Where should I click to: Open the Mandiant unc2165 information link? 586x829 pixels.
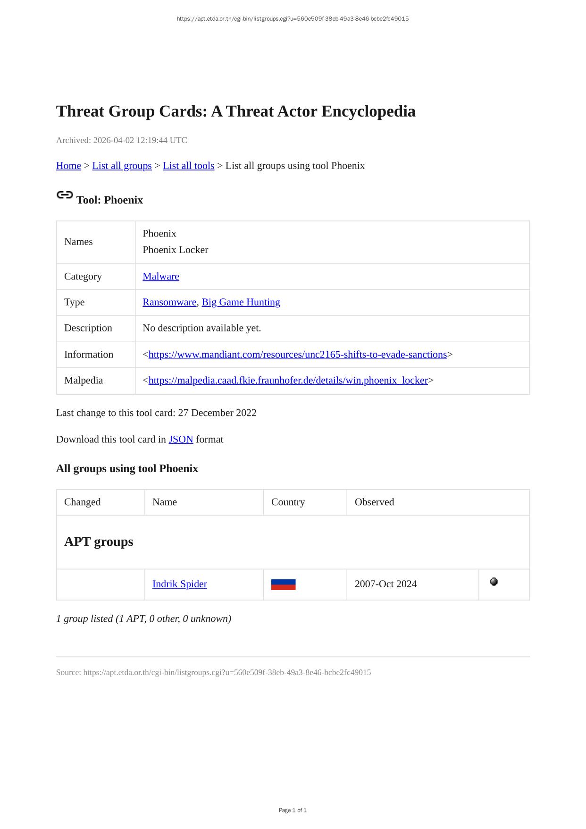point(297,355)
